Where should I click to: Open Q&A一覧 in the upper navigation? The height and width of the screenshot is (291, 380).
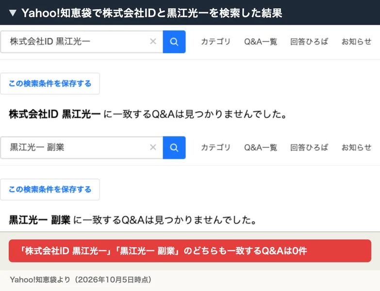pos(261,42)
